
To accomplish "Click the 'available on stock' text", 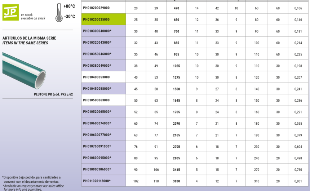I will [x=33, y=18].
